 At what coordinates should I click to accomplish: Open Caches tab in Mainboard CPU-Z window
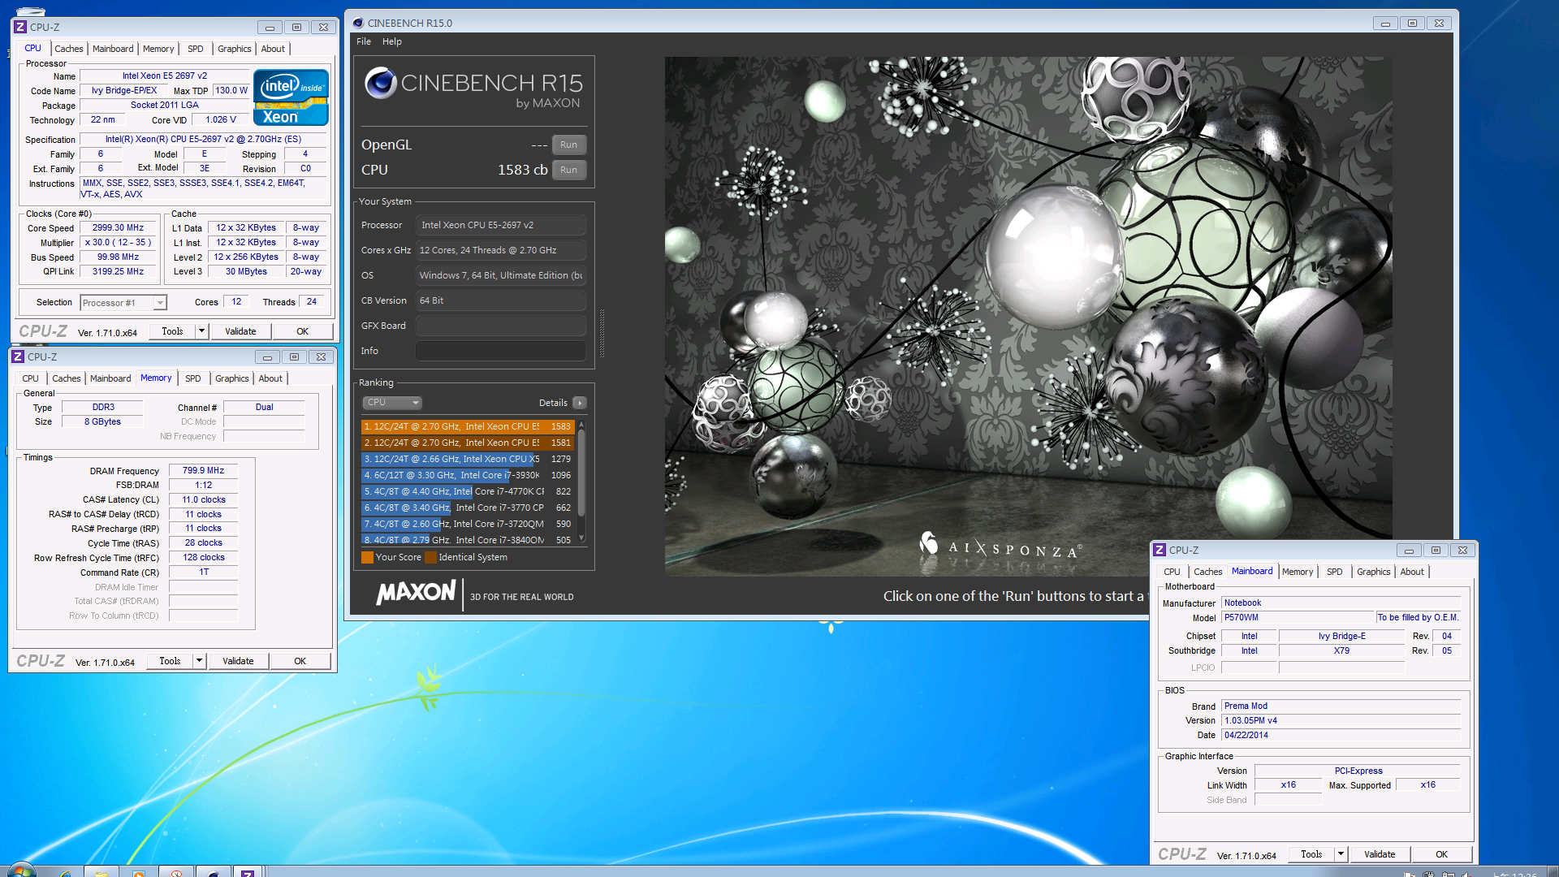click(x=1207, y=572)
